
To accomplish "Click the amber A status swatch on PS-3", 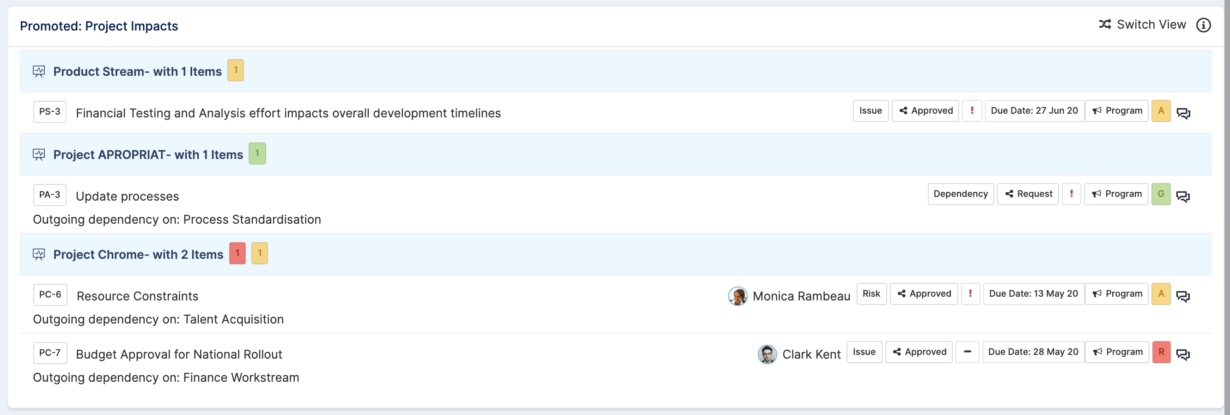I will (1161, 111).
